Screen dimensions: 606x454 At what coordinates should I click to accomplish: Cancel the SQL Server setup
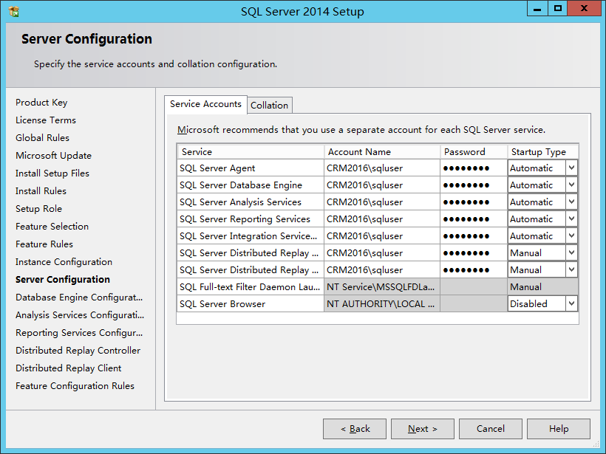[x=491, y=429]
